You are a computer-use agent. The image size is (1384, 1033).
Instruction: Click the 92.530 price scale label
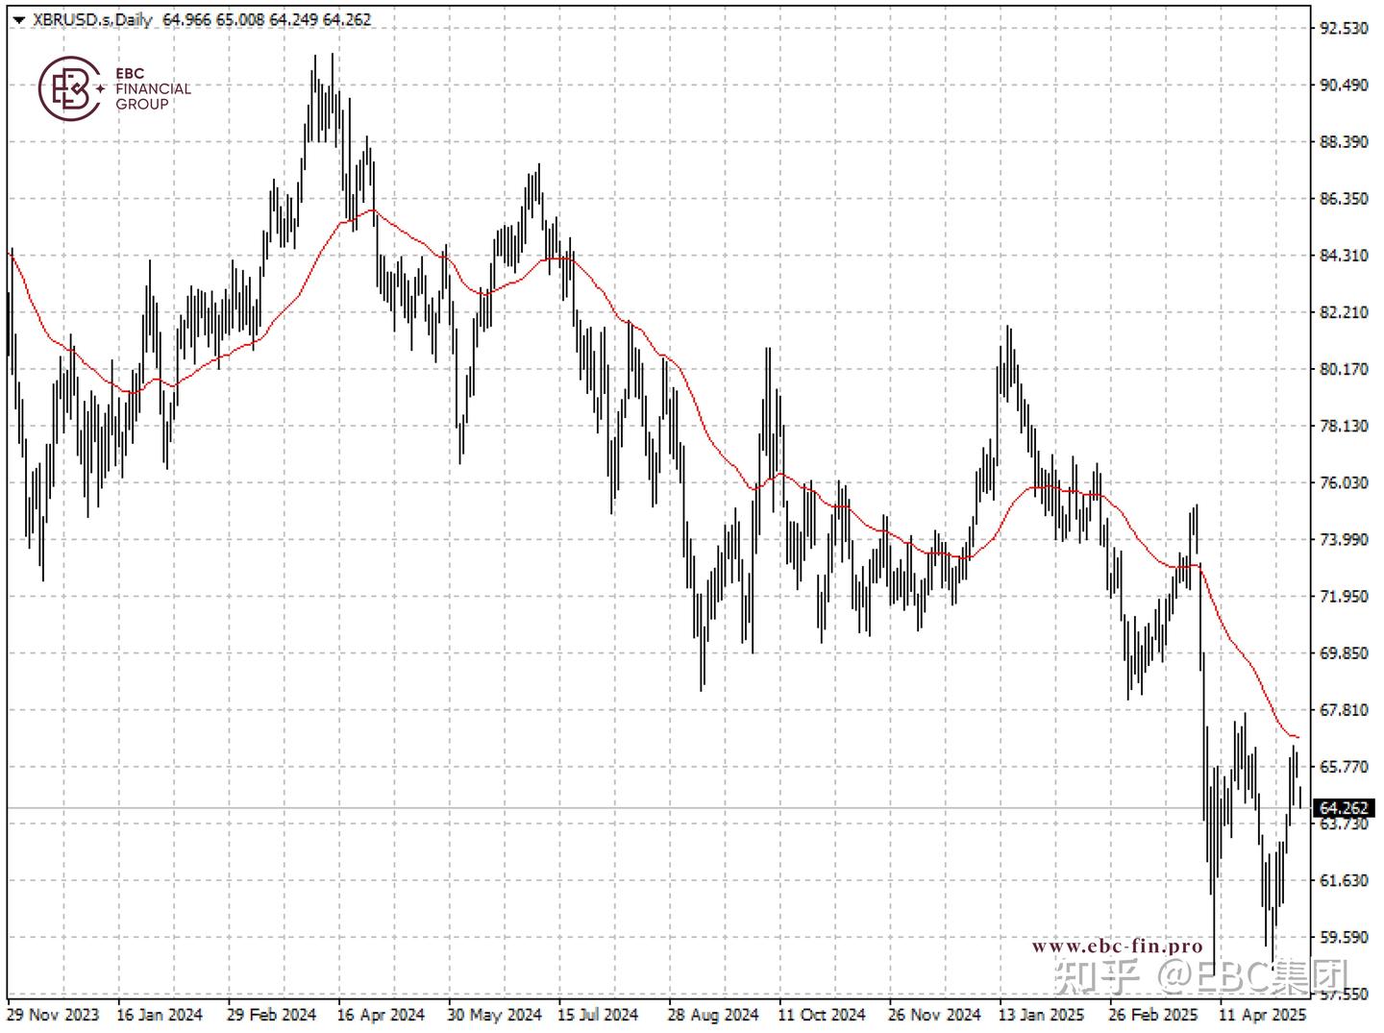[x=1344, y=28]
